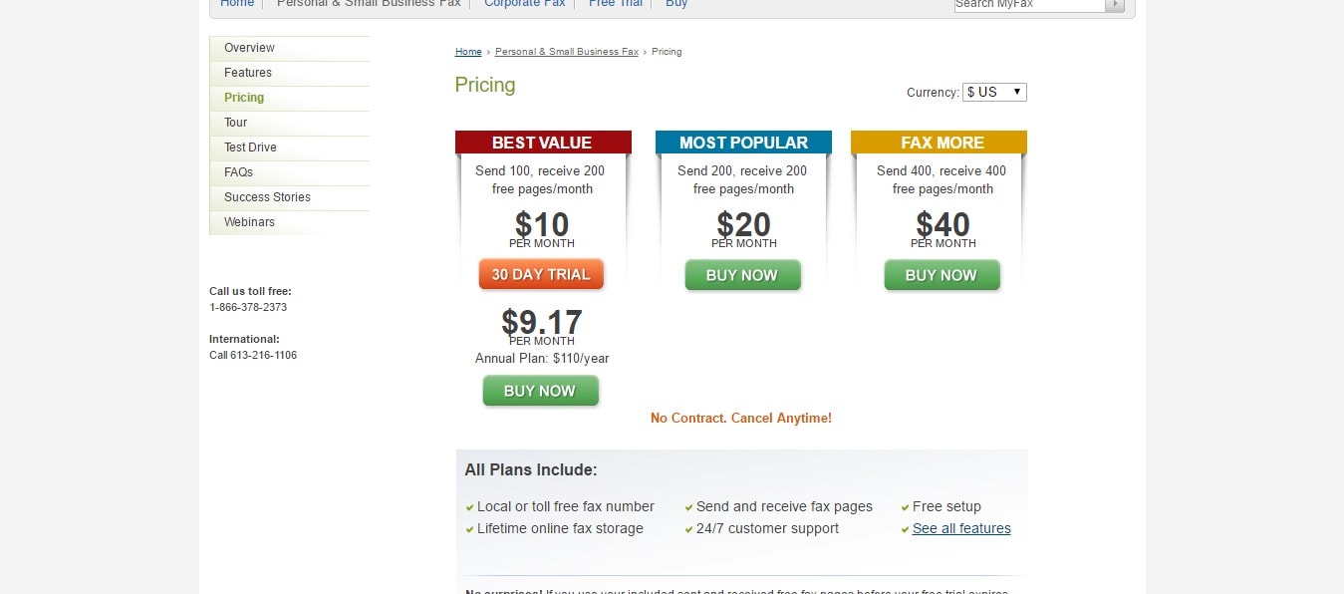Buy the $110/year annual plan
Viewport: 1344px width, 594px height.
540,391
